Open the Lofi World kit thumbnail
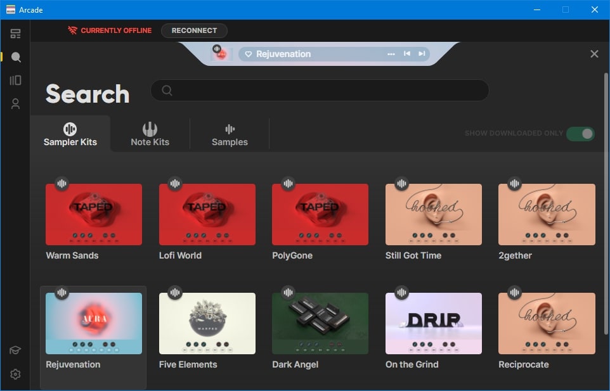Screen dimensions: 610x391 [x=207, y=215]
